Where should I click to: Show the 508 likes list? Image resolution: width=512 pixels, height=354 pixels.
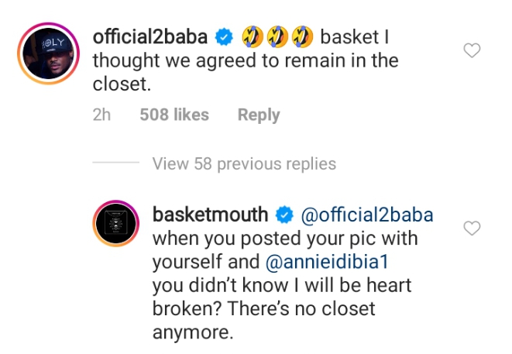point(174,115)
